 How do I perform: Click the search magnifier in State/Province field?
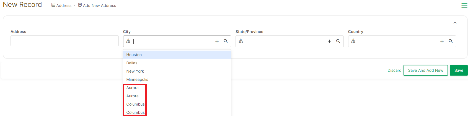pos(338,41)
